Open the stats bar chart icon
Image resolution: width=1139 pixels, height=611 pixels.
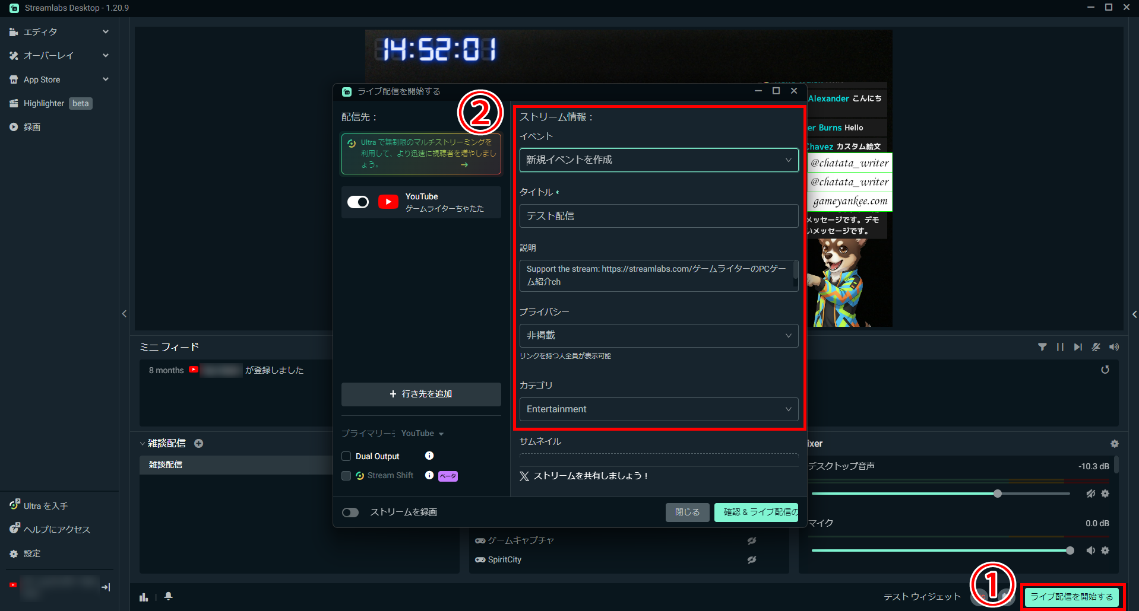(x=144, y=597)
